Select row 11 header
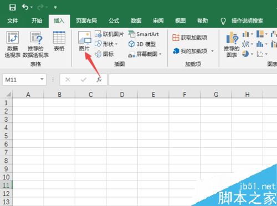Viewport: 277px width, 206px height. [x=6, y=185]
